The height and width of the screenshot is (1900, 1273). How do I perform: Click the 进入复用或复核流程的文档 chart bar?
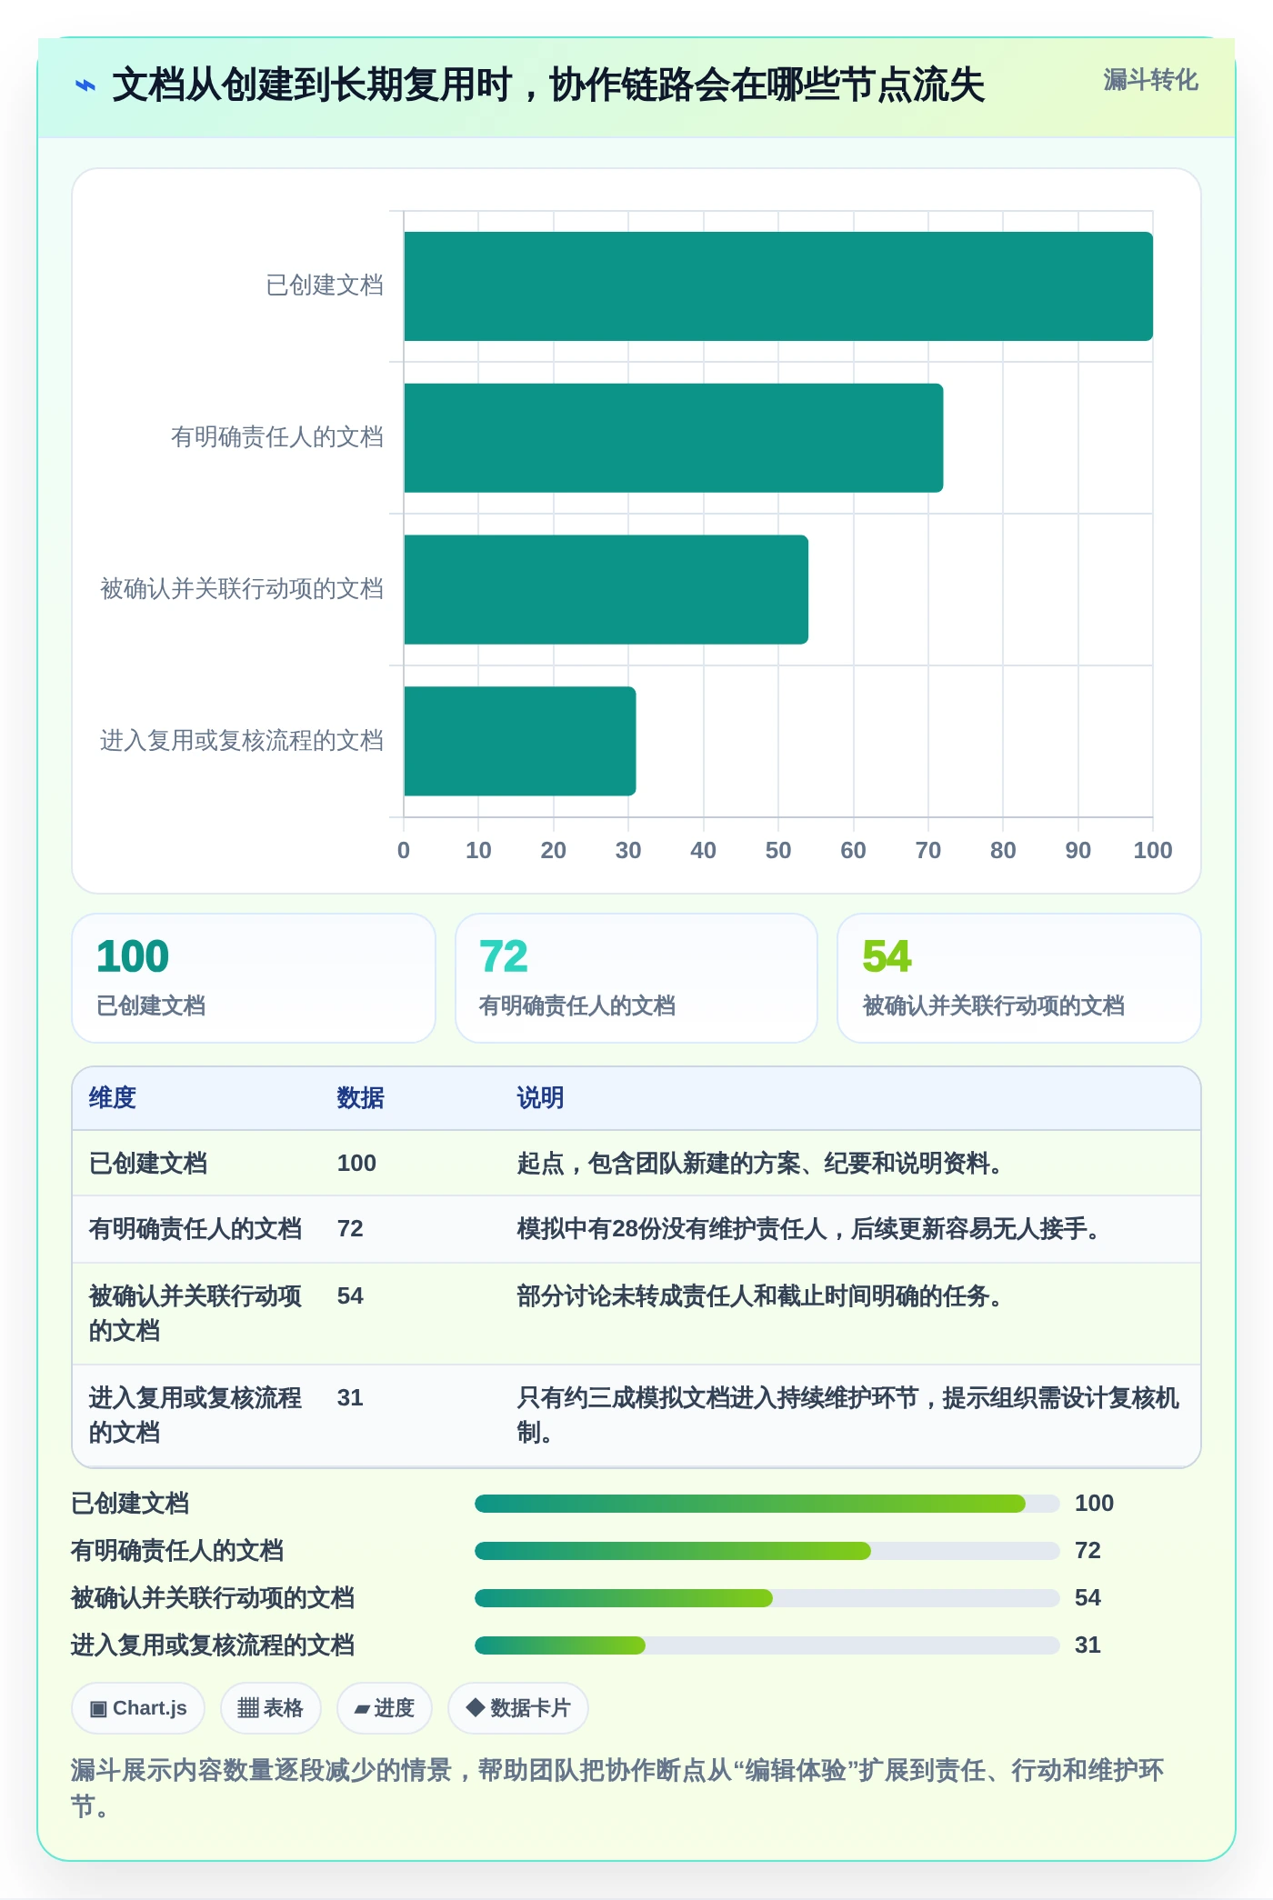point(520,741)
